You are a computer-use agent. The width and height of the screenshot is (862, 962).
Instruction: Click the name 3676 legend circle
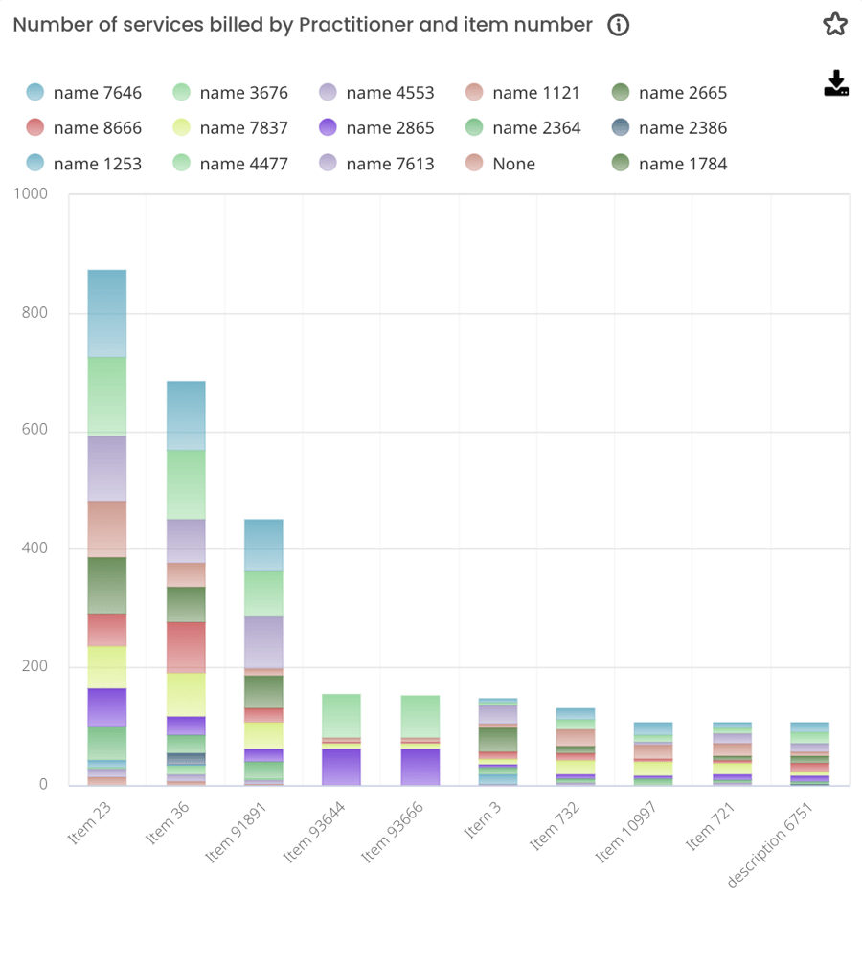(182, 93)
